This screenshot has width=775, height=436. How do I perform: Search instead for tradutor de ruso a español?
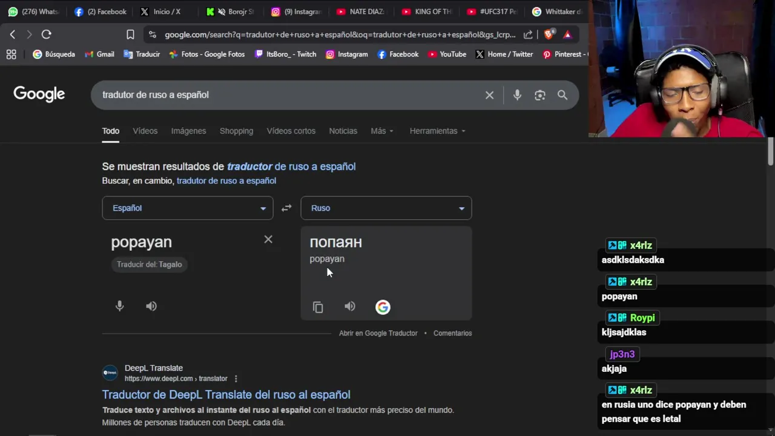coord(226,181)
